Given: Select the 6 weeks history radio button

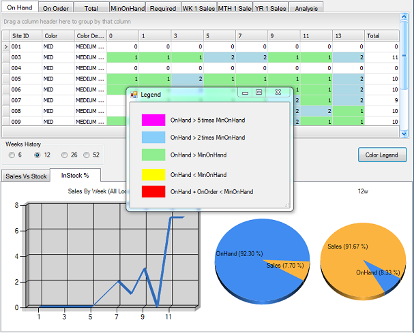Looking at the screenshot, I should pyautogui.click(x=12, y=155).
